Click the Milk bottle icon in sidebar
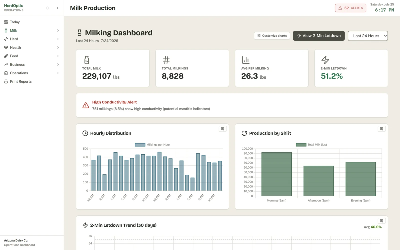The width and height of the screenshot is (400, 250). 6,30
